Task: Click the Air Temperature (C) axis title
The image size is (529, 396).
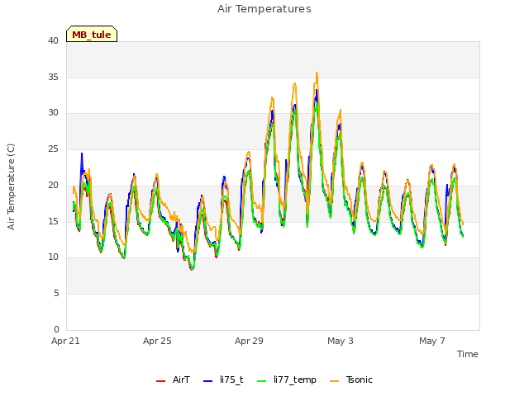Action: 11,187
